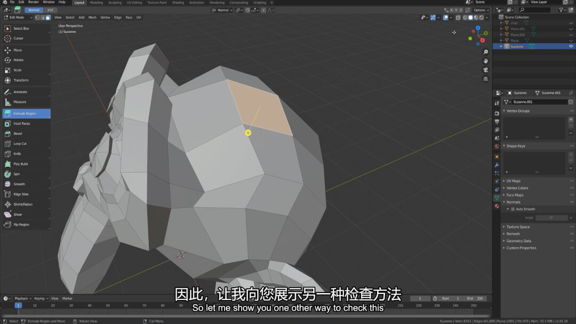Open the Mesh menu in viewport header
Screen dimensions: 576x324
click(92, 17)
